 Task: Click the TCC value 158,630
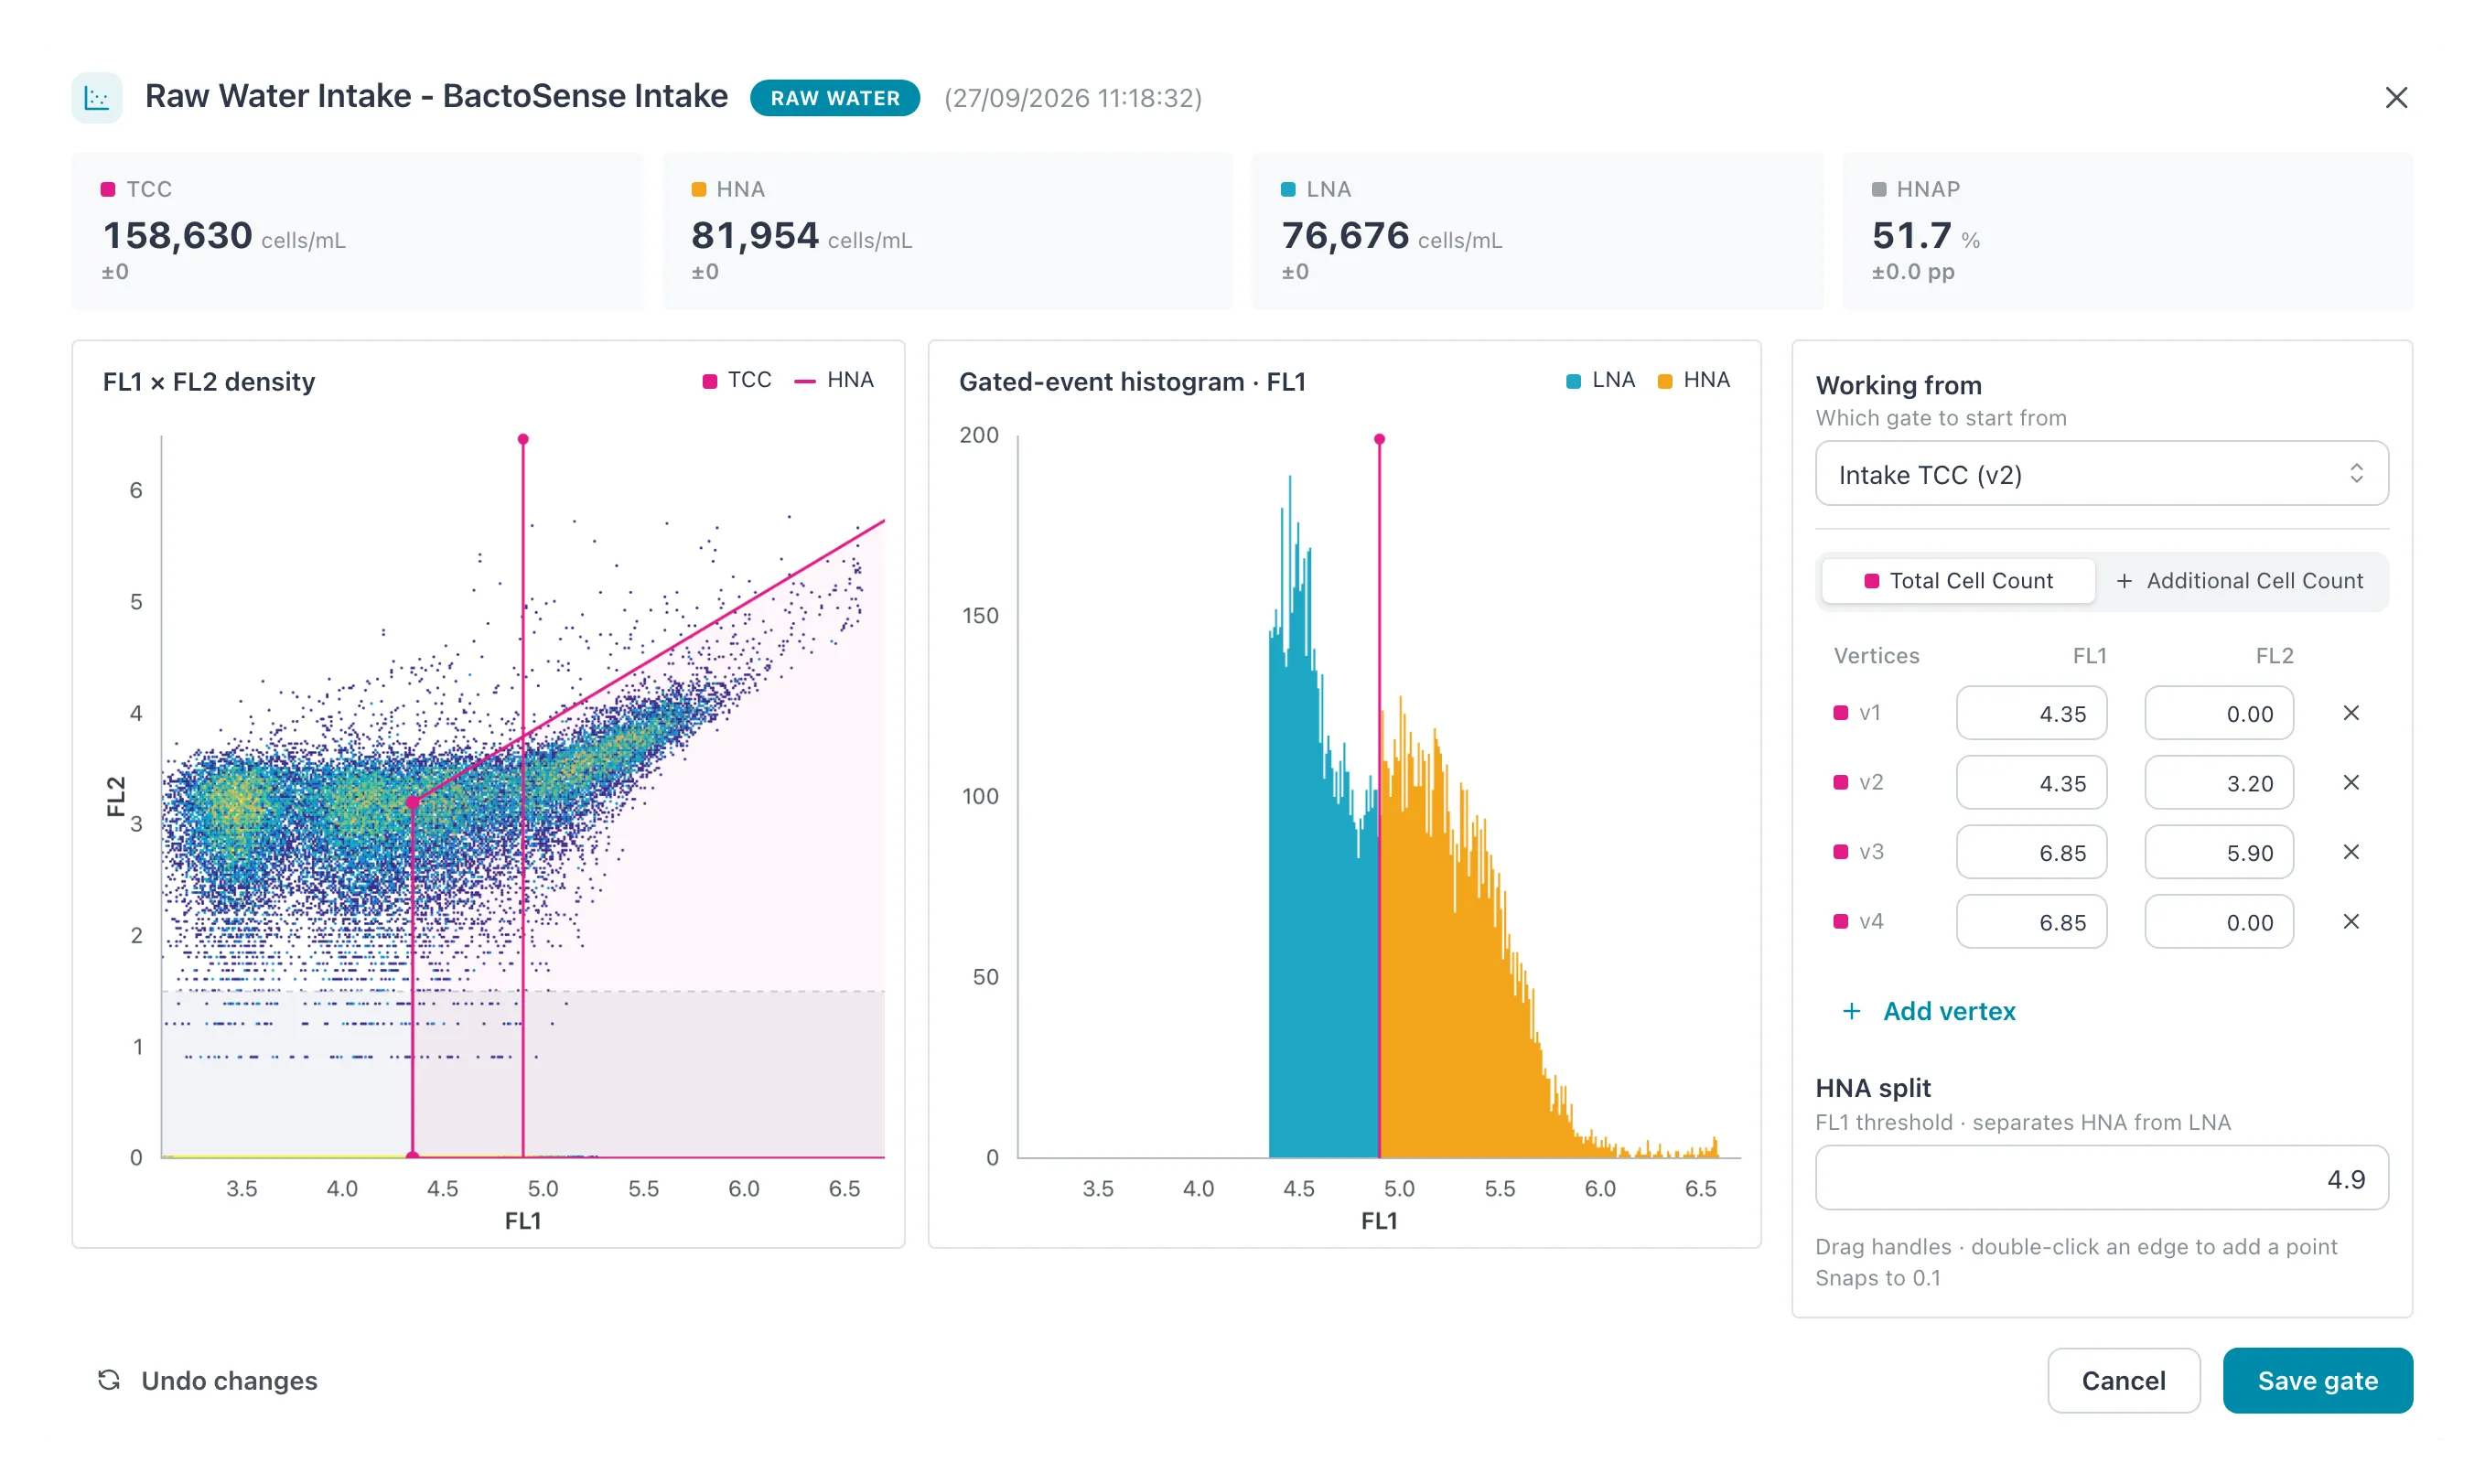[178, 236]
